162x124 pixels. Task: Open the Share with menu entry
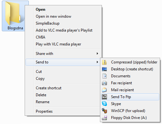point(63,54)
